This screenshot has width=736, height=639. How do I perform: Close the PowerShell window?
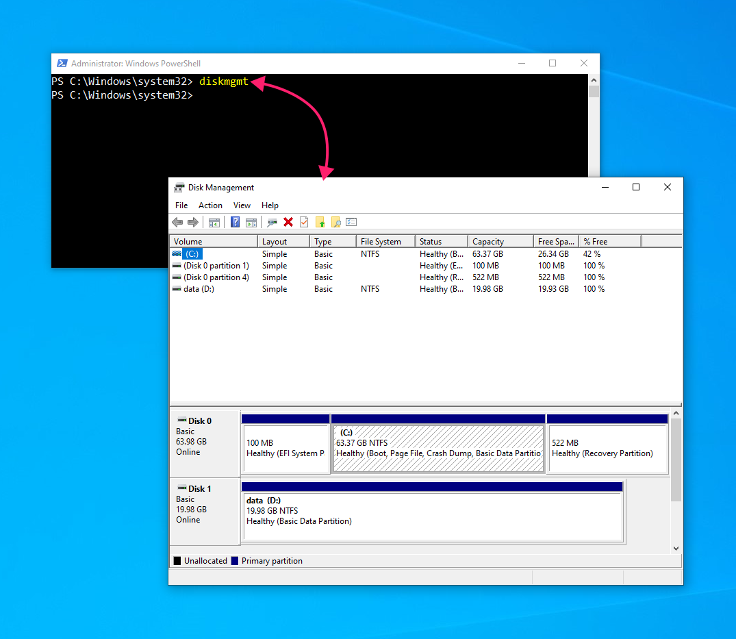(x=584, y=63)
